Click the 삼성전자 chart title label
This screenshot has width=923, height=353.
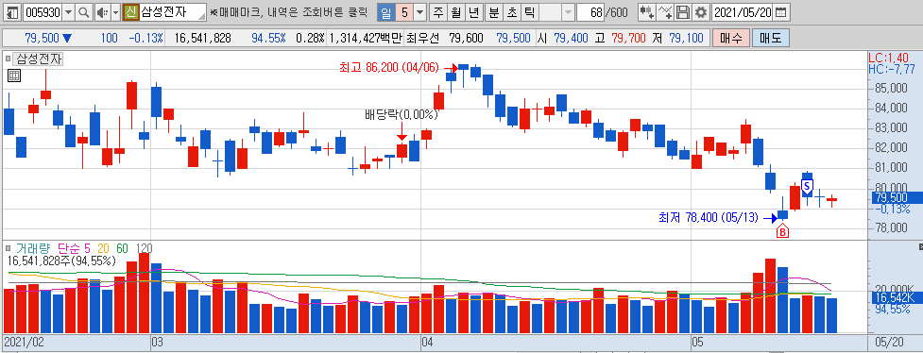[x=39, y=59]
